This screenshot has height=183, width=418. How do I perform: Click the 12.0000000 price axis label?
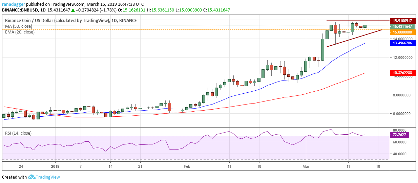[x=402, y=58]
